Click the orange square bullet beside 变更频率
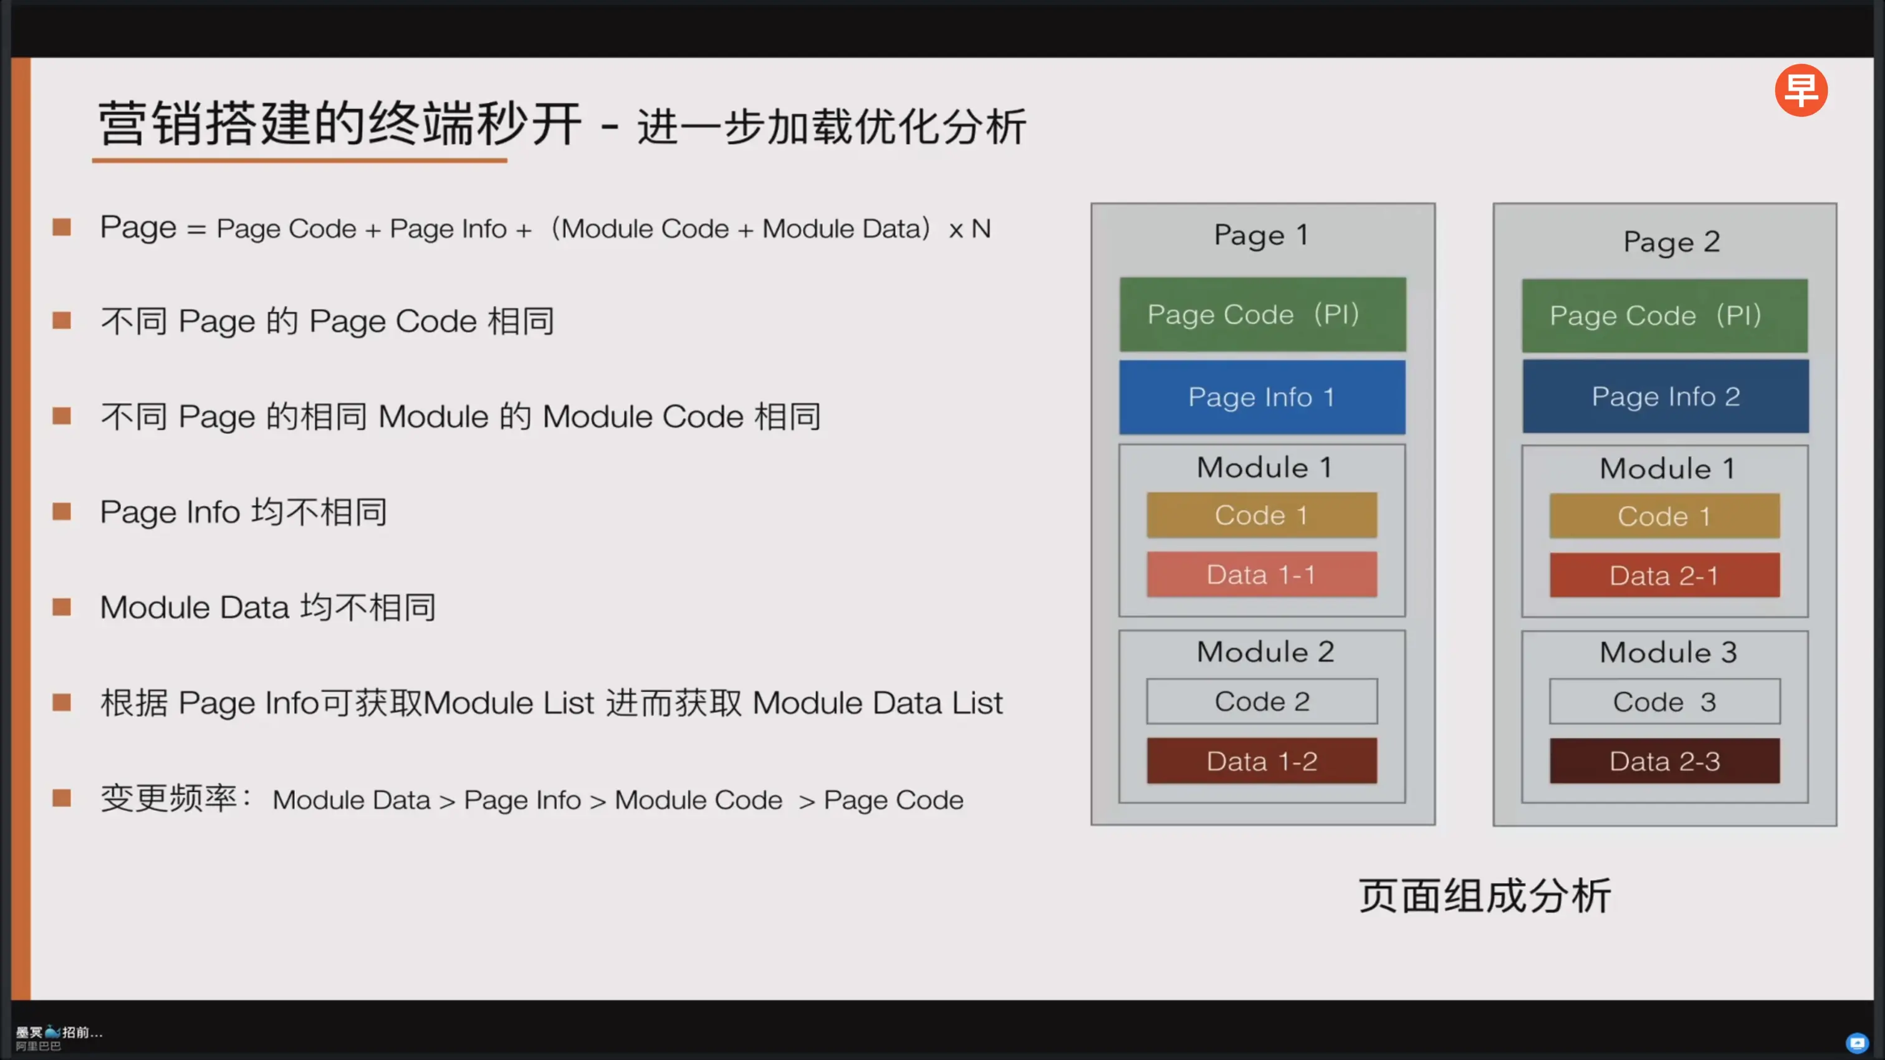The height and width of the screenshot is (1060, 1885). 62,798
